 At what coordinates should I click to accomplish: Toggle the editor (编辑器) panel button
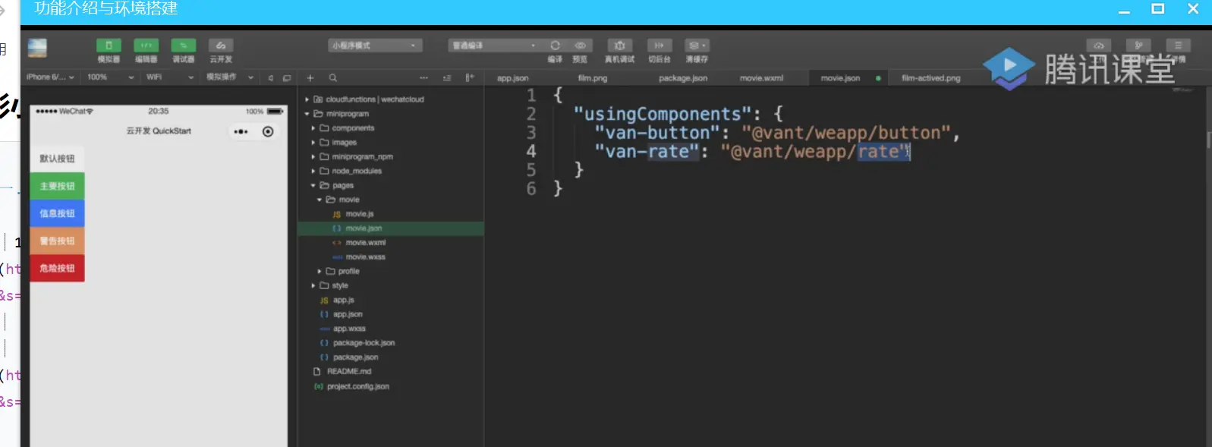(x=146, y=46)
